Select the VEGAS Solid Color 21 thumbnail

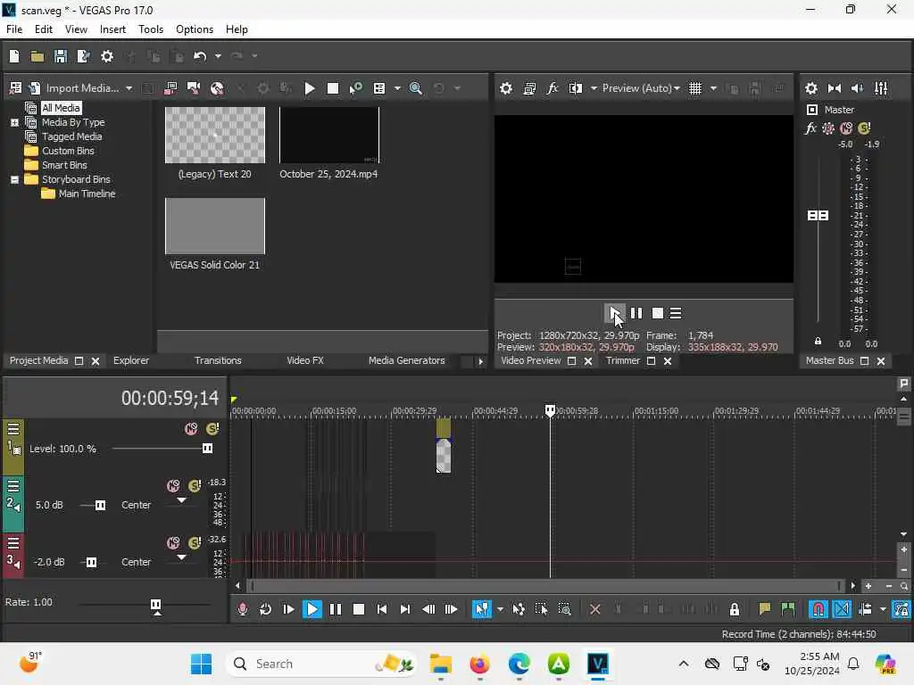214,226
